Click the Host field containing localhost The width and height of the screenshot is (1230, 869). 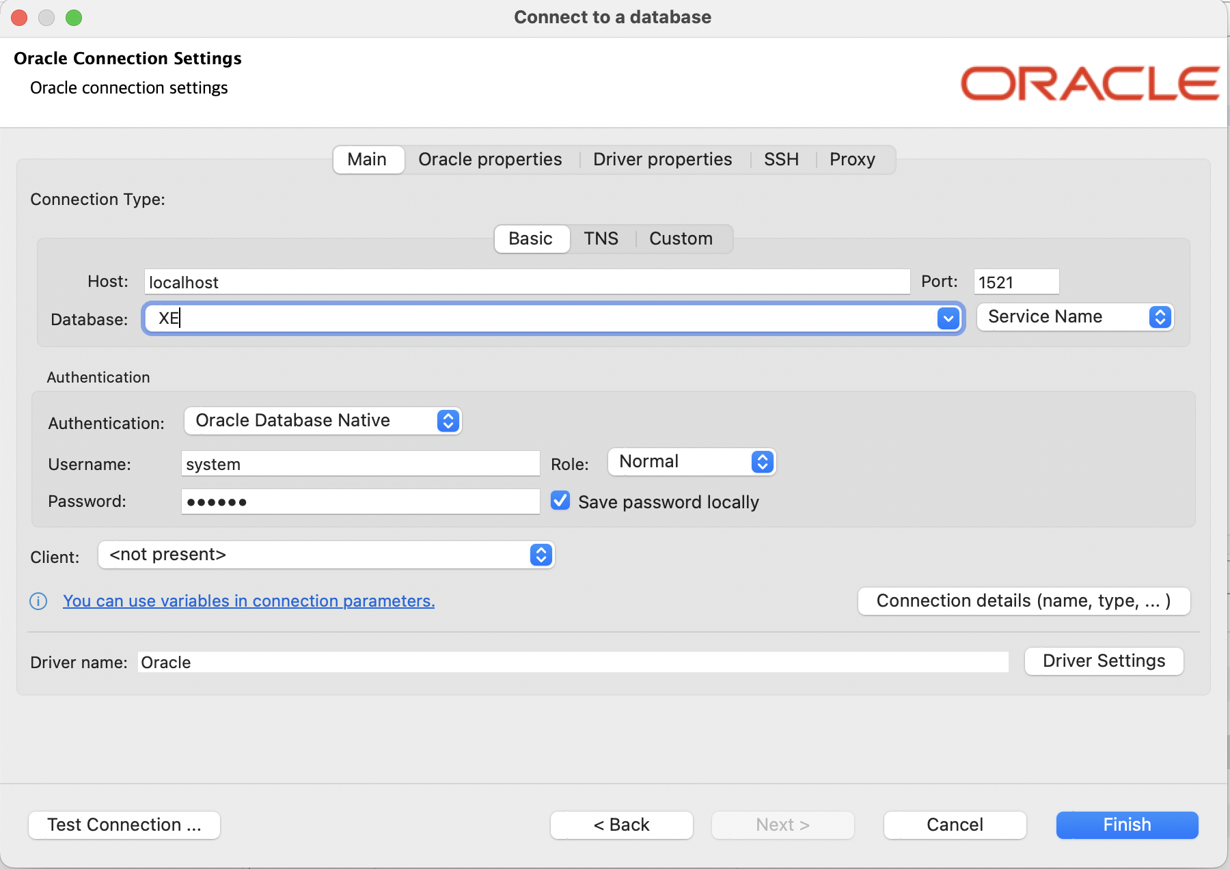click(528, 281)
